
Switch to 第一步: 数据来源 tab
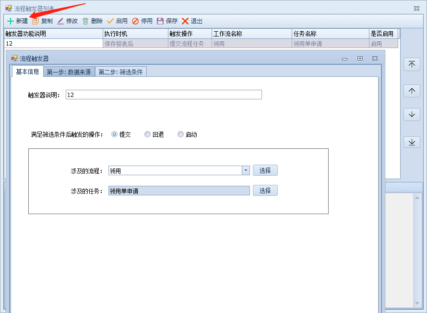pyautogui.click(x=69, y=72)
